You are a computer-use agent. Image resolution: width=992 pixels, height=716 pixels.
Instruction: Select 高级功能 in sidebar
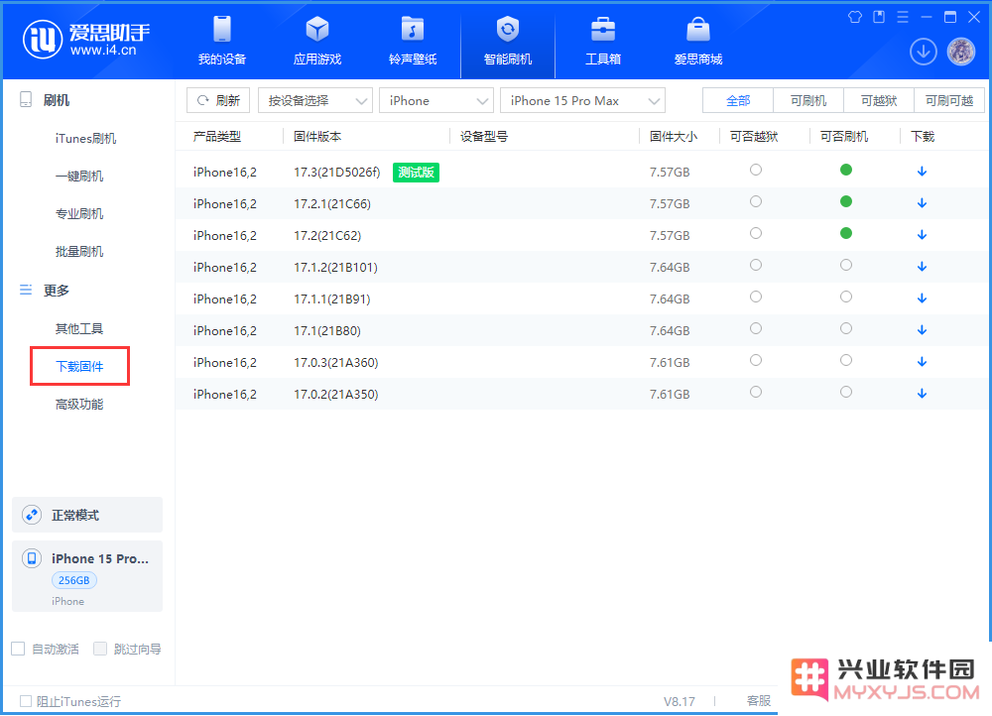point(79,405)
